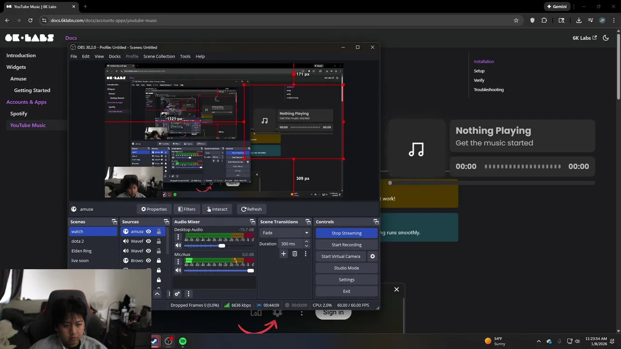Select the live soon scene
The width and height of the screenshot is (621, 349).
pos(93,260)
